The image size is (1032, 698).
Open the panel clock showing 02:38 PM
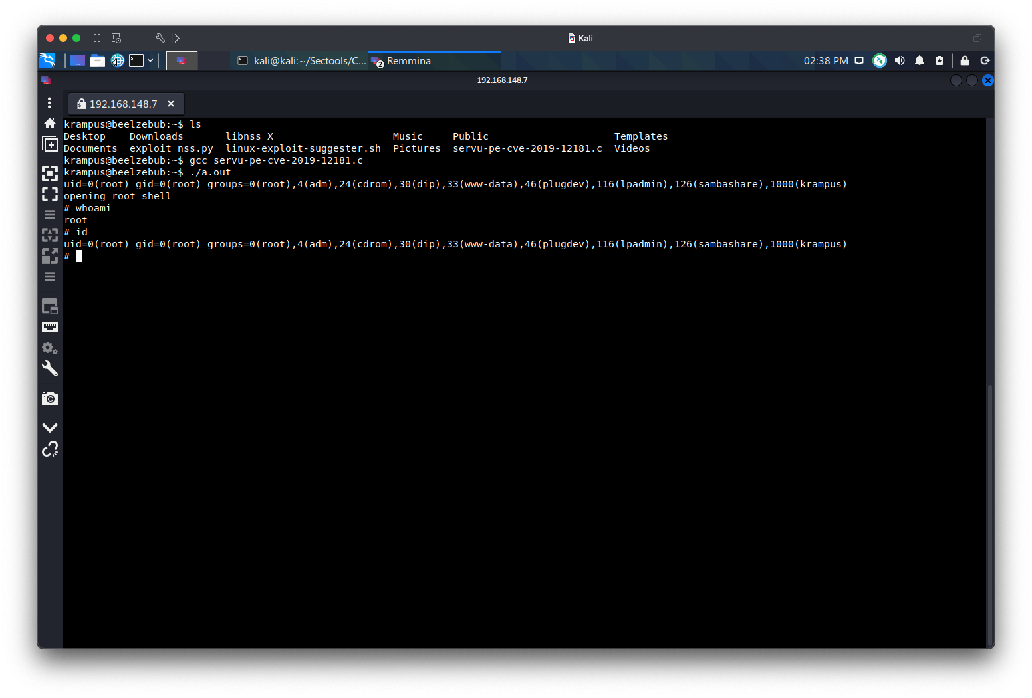tap(826, 60)
